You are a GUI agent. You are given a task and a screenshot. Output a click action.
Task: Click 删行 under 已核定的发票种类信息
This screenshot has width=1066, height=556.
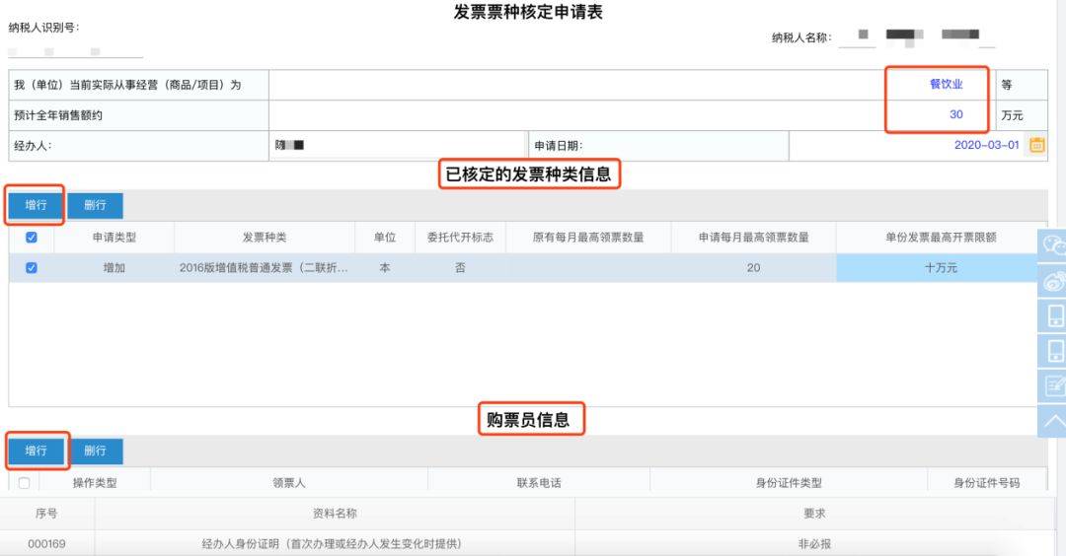95,205
